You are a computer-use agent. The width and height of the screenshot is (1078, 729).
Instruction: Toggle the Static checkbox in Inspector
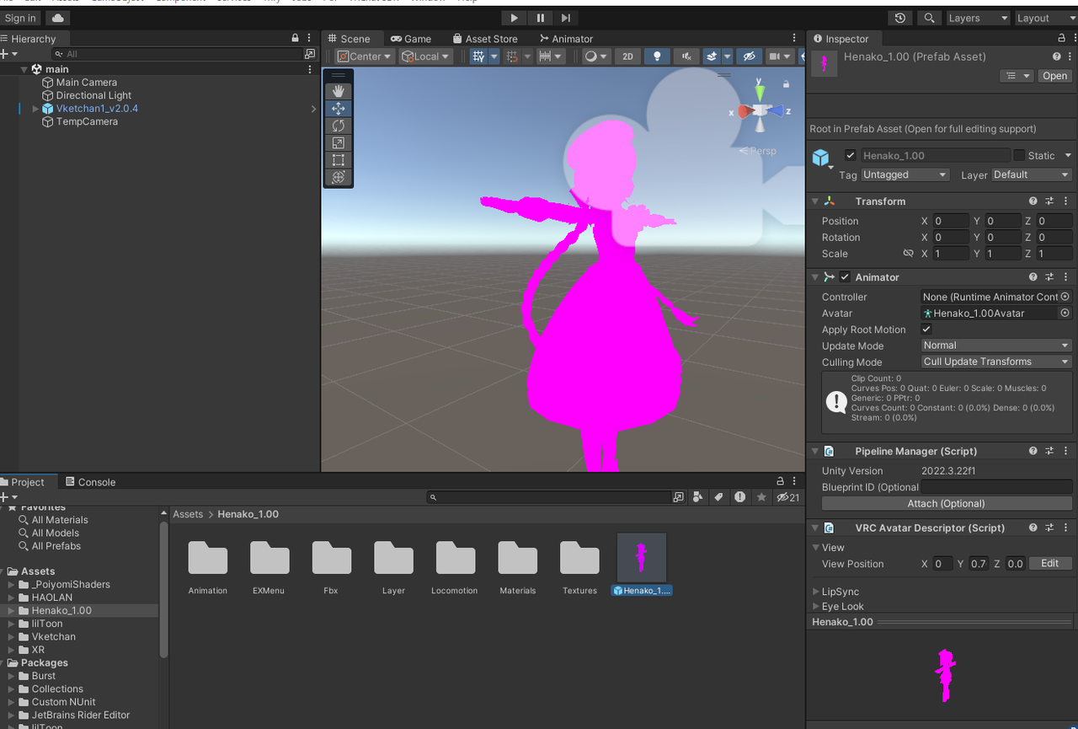[x=1019, y=155]
